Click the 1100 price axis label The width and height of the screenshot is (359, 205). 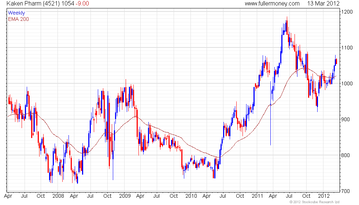click(347, 48)
